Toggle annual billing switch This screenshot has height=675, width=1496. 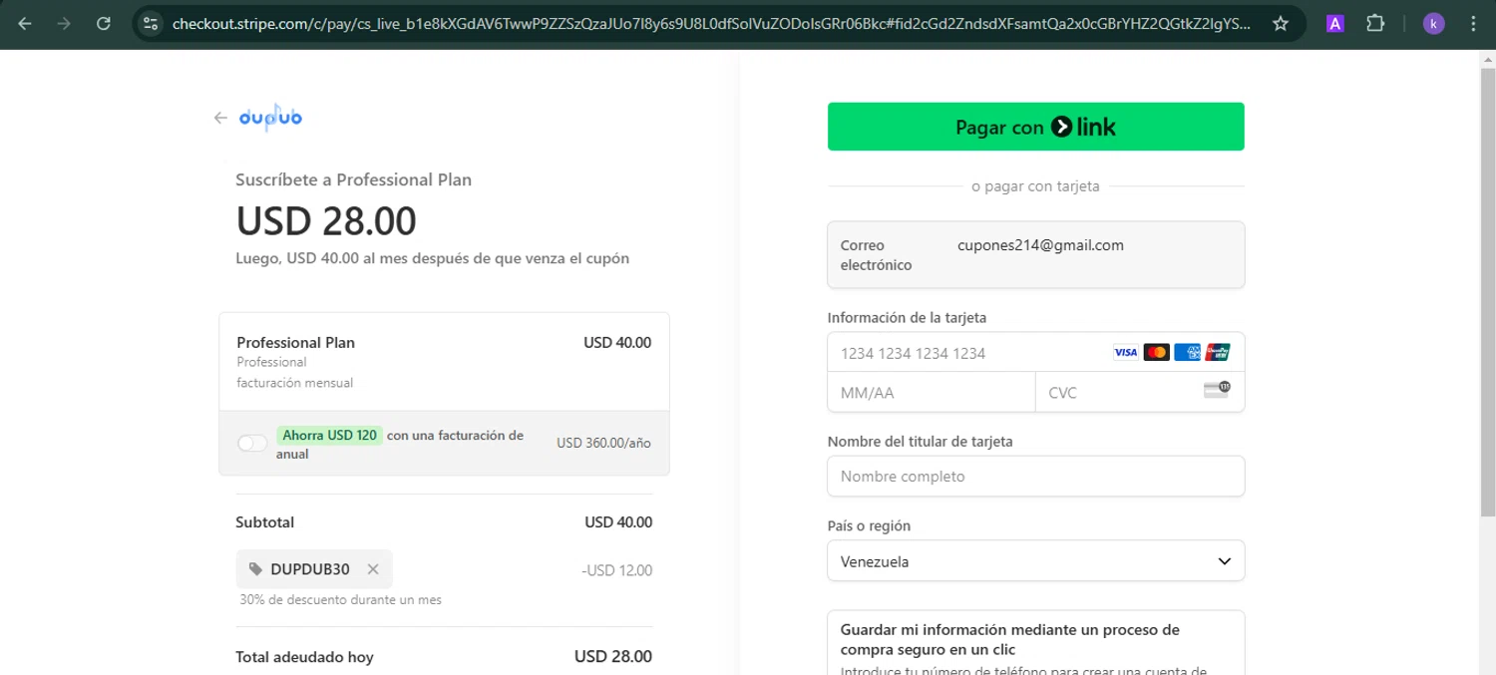[252, 443]
